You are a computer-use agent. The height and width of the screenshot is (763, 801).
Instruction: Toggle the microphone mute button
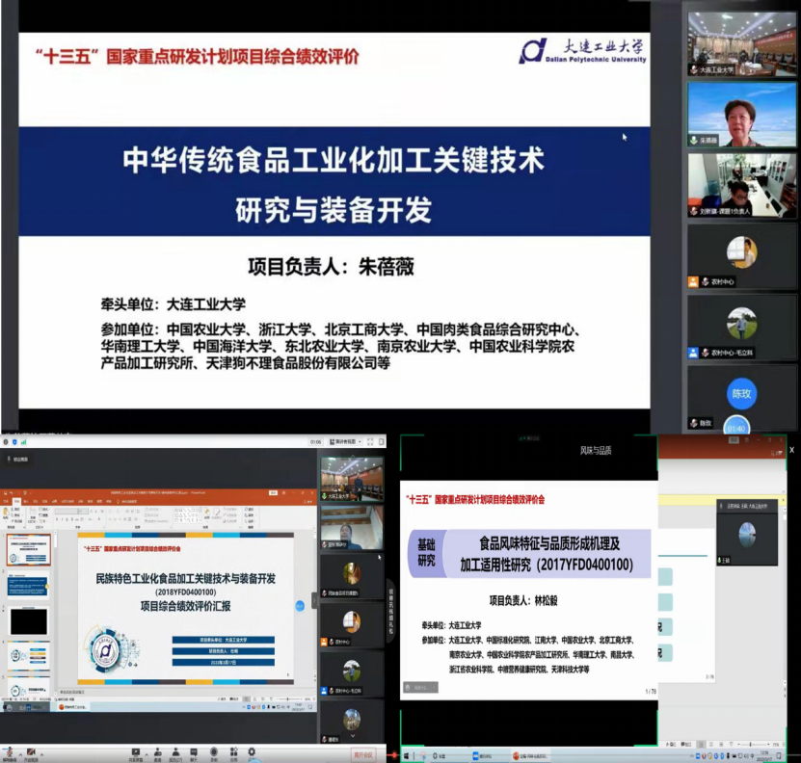[x=9, y=754]
